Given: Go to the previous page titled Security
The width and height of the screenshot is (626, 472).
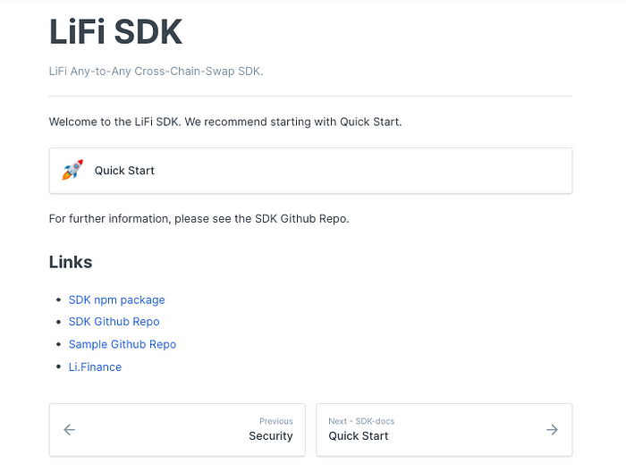Looking at the screenshot, I should tap(271, 436).
